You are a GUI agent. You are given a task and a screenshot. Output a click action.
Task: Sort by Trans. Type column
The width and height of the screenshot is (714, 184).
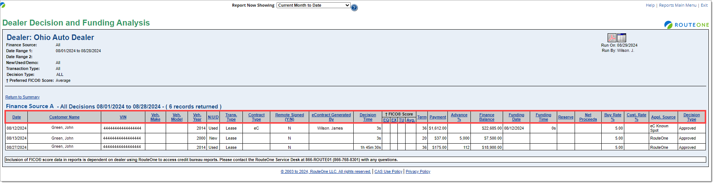coord(231,117)
